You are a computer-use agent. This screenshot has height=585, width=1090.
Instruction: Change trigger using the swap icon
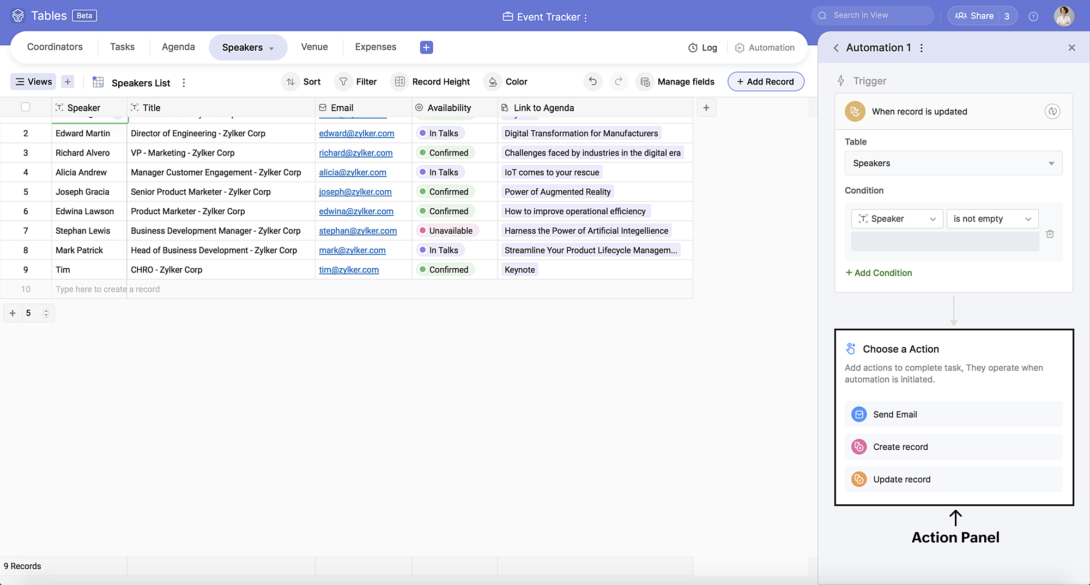click(x=1052, y=112)
